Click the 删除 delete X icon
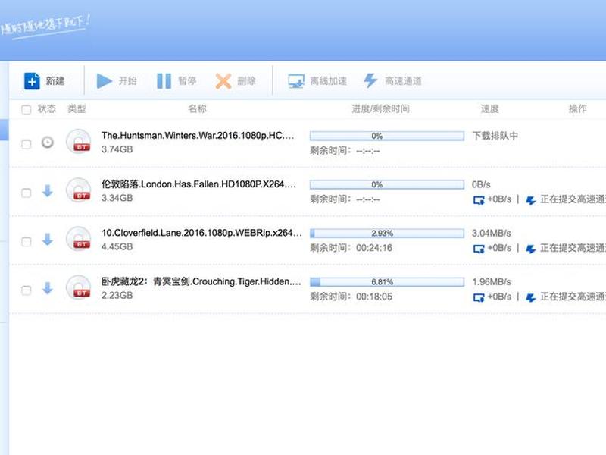Image resolution: width=606 pixels, height=455 pixels. [x=223, y=81]
